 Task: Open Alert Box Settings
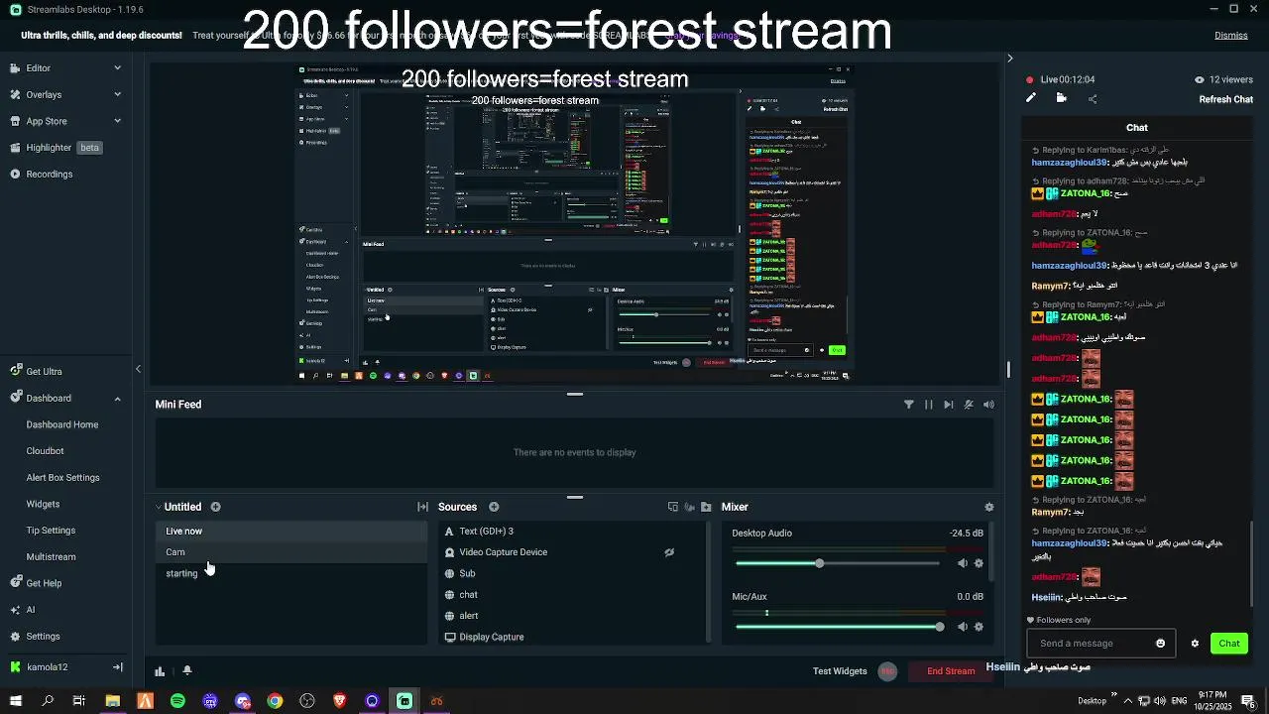[x=62, y=478]
